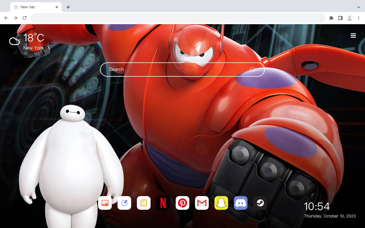Click the magnifier search icon
This screenshot has width=365, height=228.
coord(253,70)
